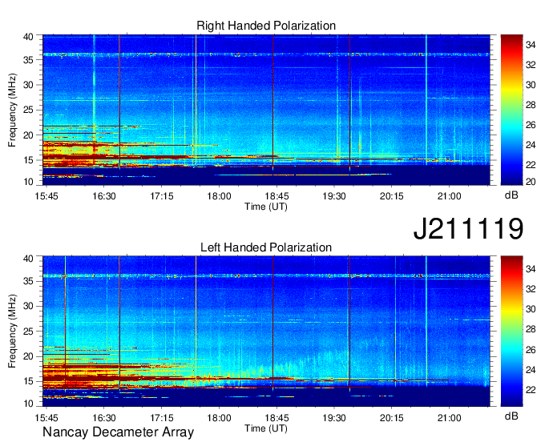This screenshot has width=545, height=442.
Task: Click the right-handed plot's dB color bar
Action: pos(511,110)
